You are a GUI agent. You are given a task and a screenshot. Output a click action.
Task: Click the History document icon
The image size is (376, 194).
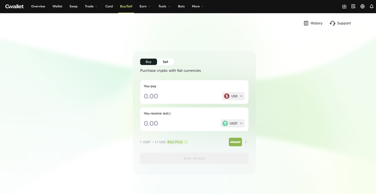(306, 23)
